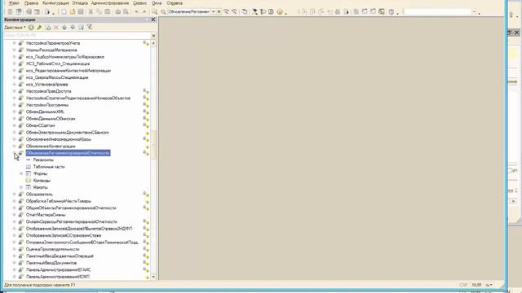Click the Find icon left of search box
This screenshot has height=293, width=522.
click(163, 11)
